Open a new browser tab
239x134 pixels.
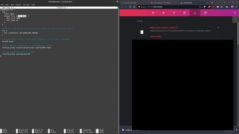pos(212,3)
